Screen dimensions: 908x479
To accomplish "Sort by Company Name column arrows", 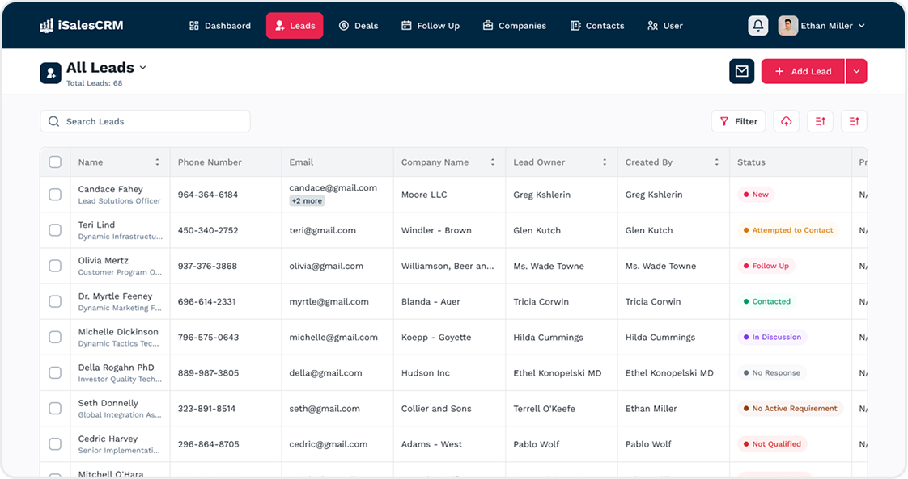I will [x=493, y=162].
